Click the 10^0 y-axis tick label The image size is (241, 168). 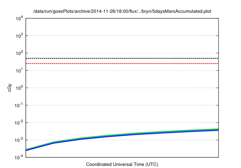click(x=19, y=88)
